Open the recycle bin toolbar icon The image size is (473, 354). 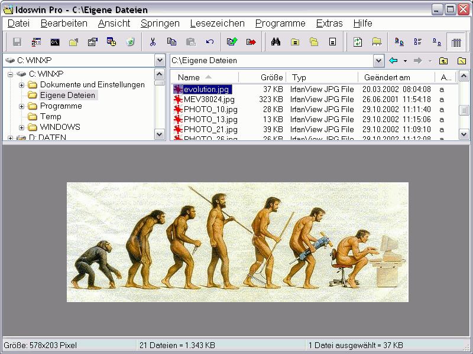coord(130,42)
